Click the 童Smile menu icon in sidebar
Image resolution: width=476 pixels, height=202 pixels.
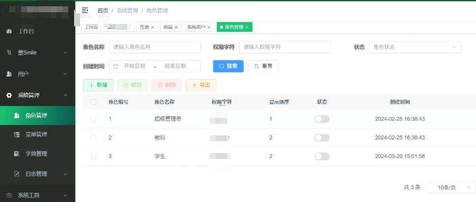click(x=9, y=53)
